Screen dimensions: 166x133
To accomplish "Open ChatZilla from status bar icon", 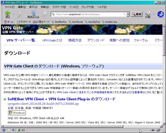I will (24, 130).
